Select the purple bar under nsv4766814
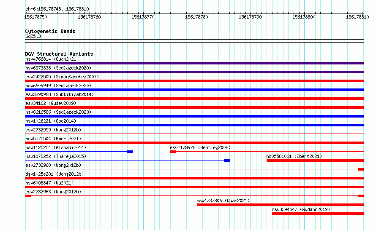 (194, 63)
